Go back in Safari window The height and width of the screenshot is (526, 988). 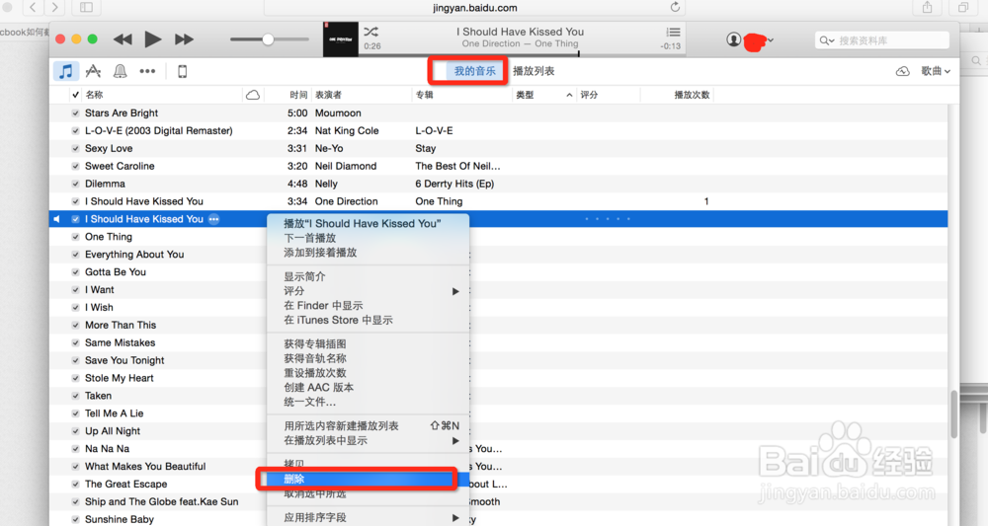coord(33,8)
